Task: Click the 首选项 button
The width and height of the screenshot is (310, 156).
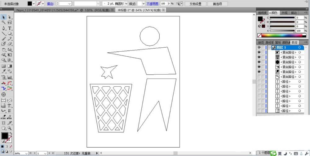Action: (x=217, y=4)
